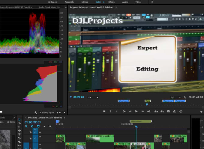Viewport: 204px width, 149px height.
Task: Select D02_5DMk3_goodby clip on V2
Action: (100, 139)
